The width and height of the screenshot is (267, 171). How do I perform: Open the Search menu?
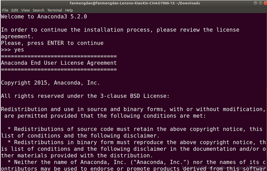[x=39, y=10]
